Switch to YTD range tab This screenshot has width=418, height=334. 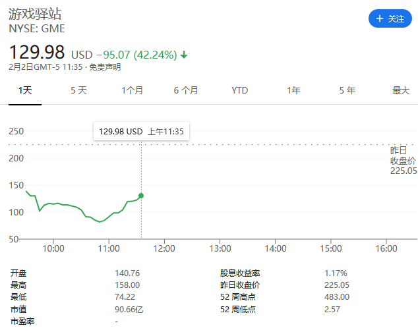pyautogui.click(x=239, y=90)
